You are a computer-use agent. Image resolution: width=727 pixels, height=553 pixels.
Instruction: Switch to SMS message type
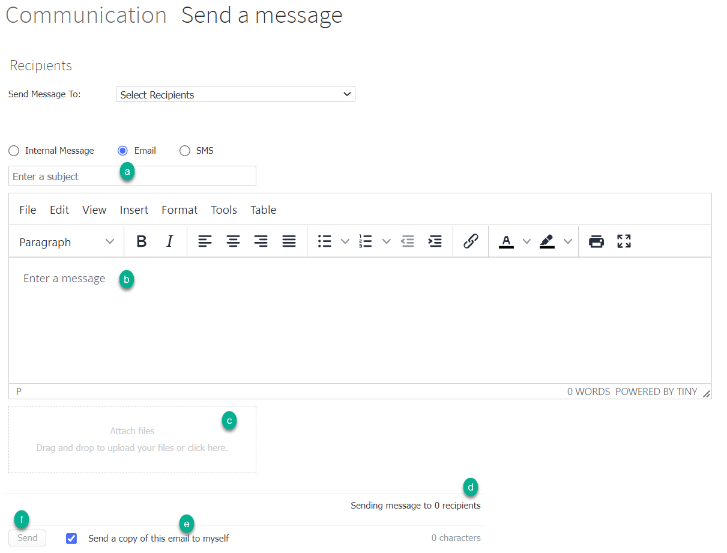[185, 150]
